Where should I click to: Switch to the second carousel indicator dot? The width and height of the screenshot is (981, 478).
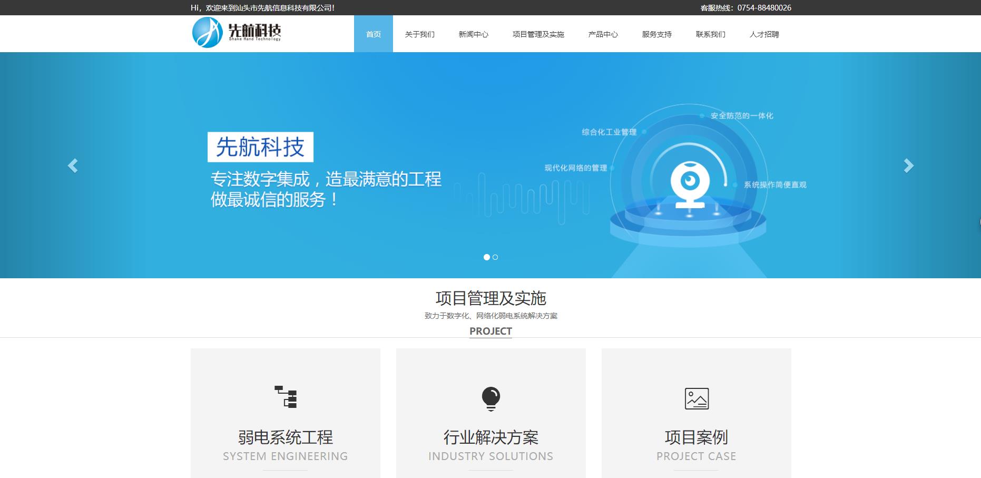tap(495, 257)
